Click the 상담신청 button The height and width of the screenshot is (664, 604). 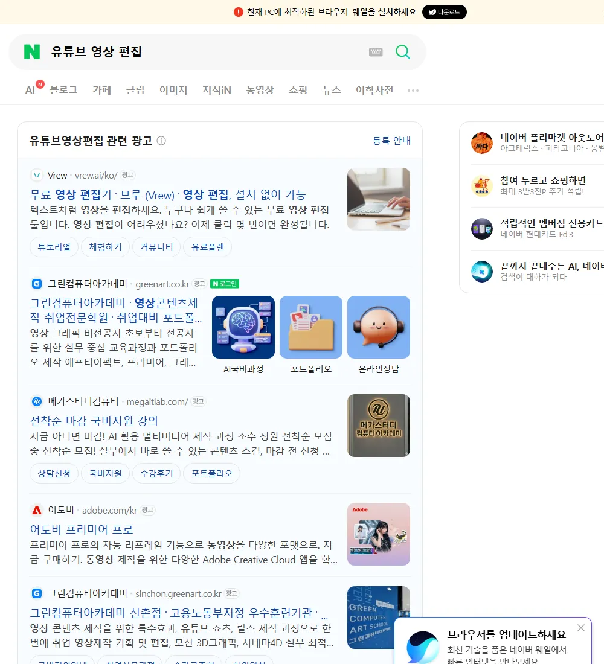pos(54,473)
